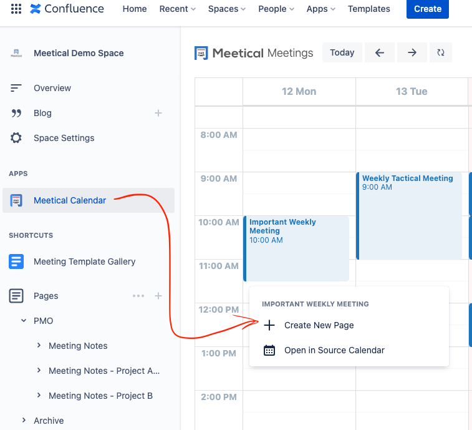Viewport: 472px width, 430px height.
Task: Open Blog in the sidebar
Action: [x=42, y=113]
